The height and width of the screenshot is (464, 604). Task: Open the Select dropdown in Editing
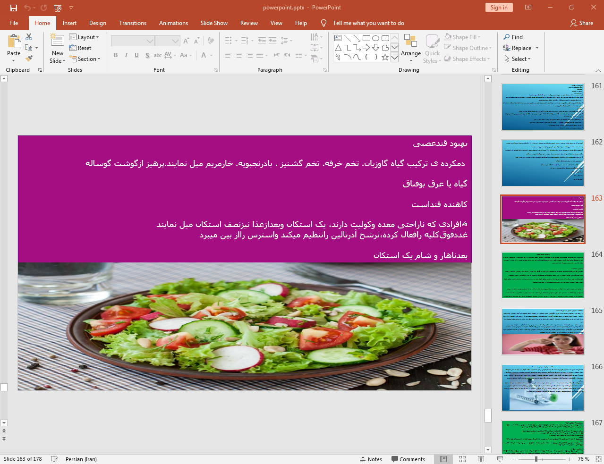pos(517,59)
